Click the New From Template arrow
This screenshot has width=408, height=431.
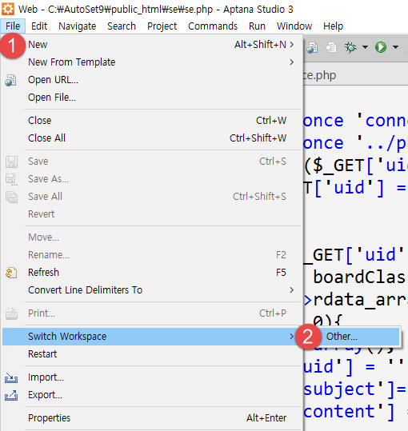292,62
